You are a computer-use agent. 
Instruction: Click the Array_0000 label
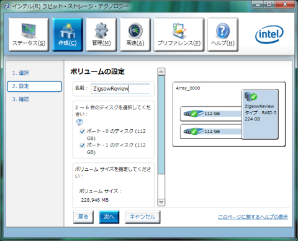[188, 88]
